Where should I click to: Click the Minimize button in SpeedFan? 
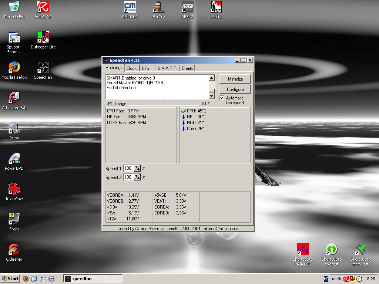235,79
